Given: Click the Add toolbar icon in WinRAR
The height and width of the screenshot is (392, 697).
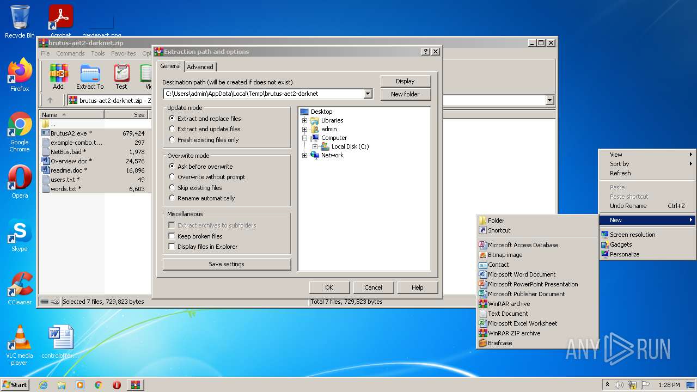Looking at the screenshot, I should coord(58,76).
